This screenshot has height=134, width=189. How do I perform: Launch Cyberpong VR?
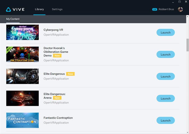pyautogui.click(x=166, y=32)
